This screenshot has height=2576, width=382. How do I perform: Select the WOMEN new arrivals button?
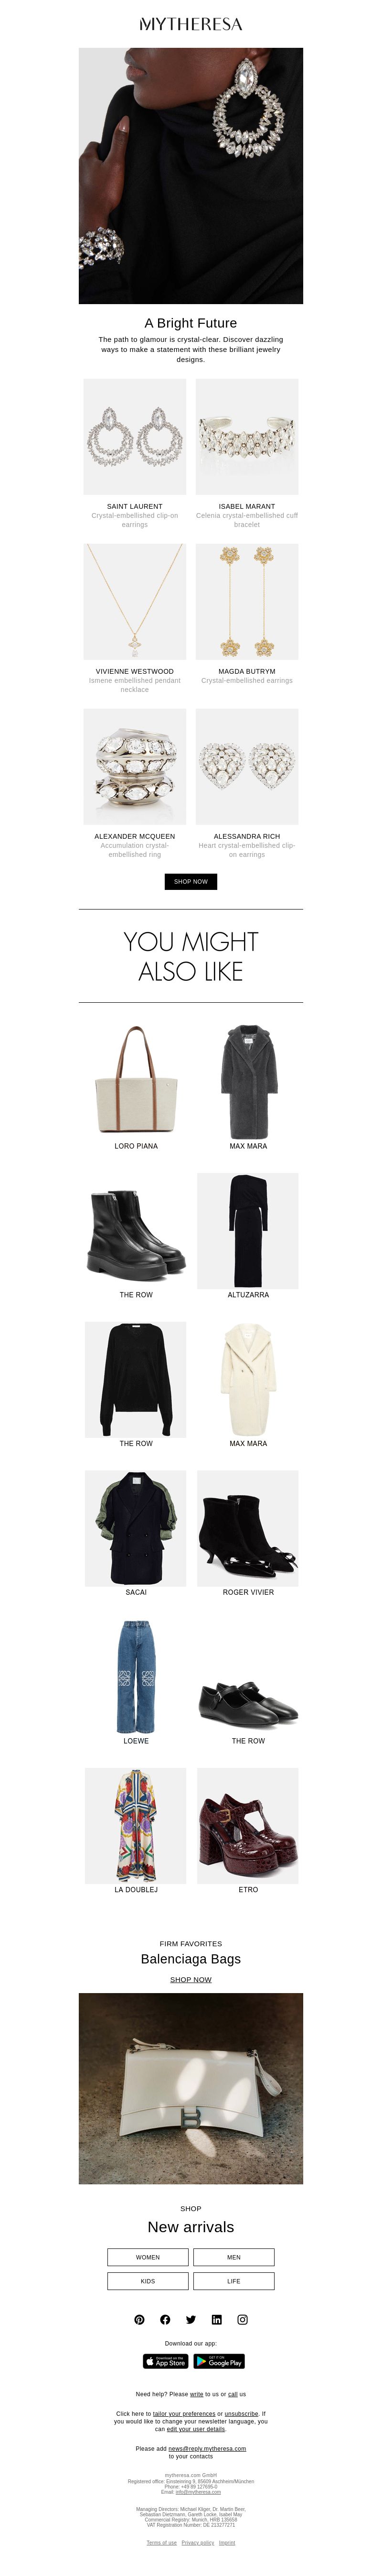[148, 2257]
